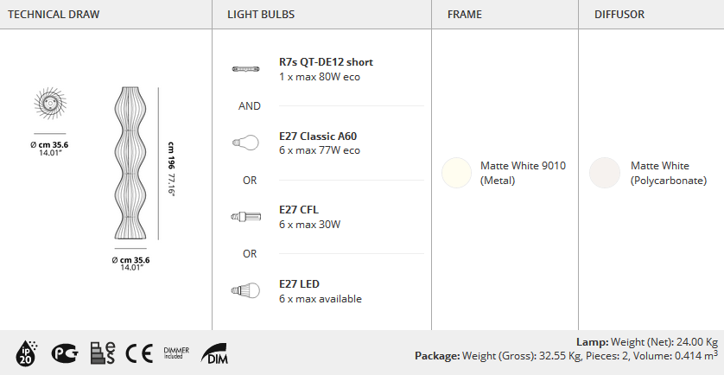Click the lamp top-view circular drawing
724x375 pixels.
50,103
